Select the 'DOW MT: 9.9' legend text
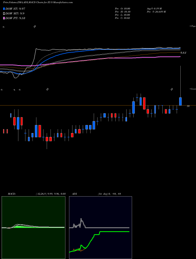 (x=15, y=14)
